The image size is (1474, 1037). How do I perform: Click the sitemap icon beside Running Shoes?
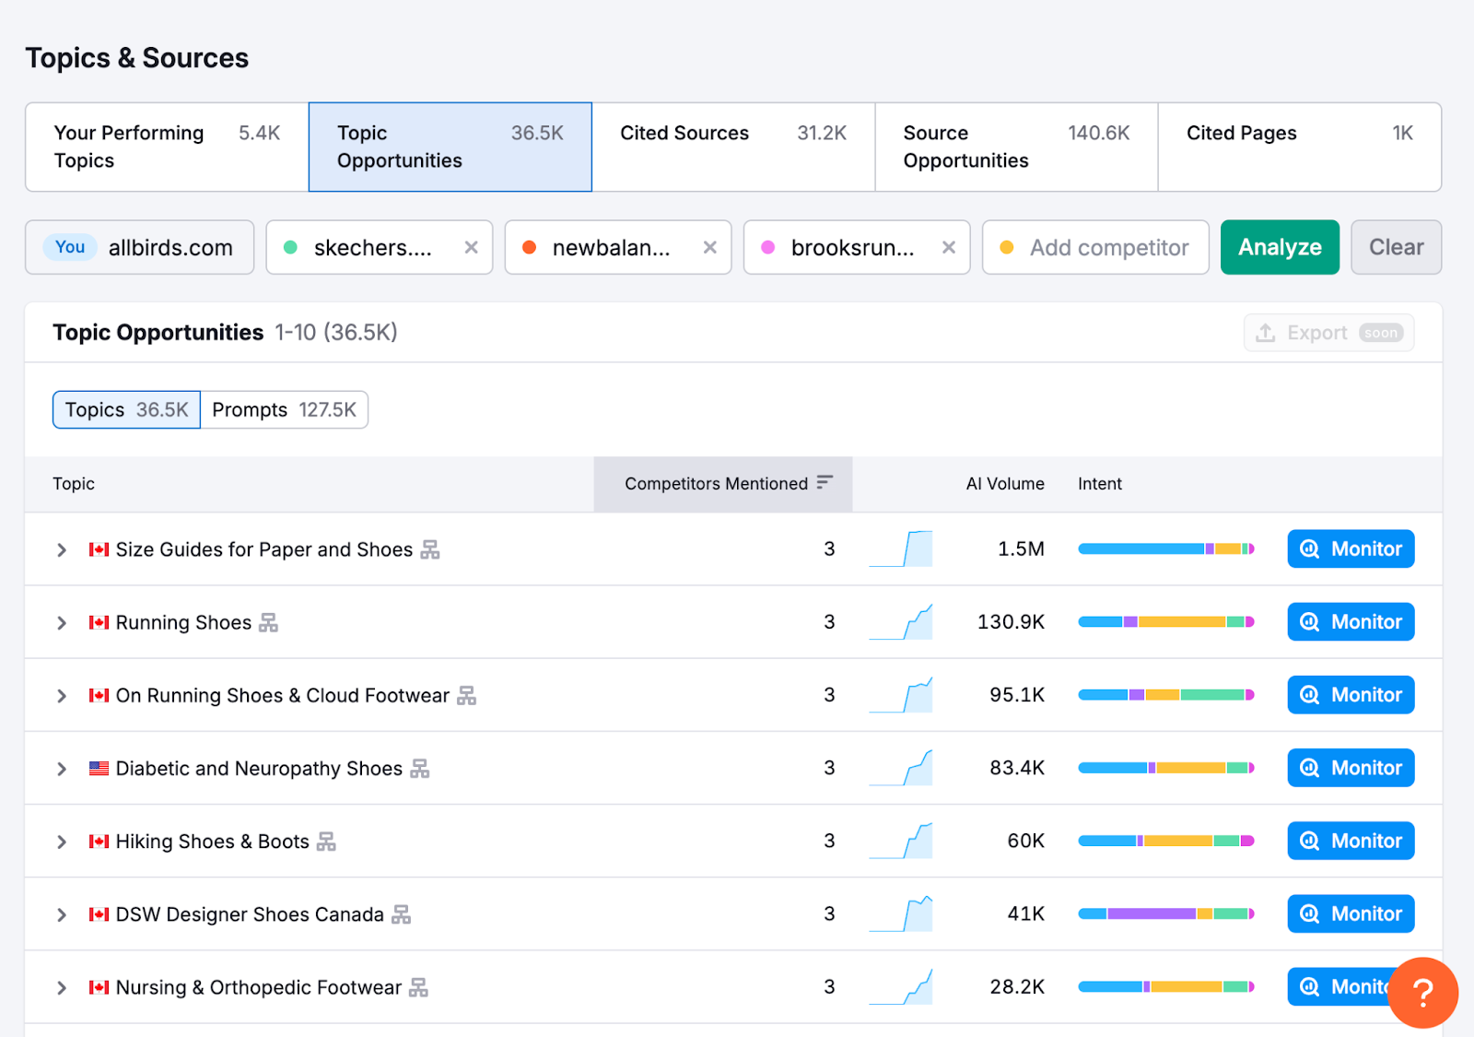pyautogui.click(x=267, y=622)
